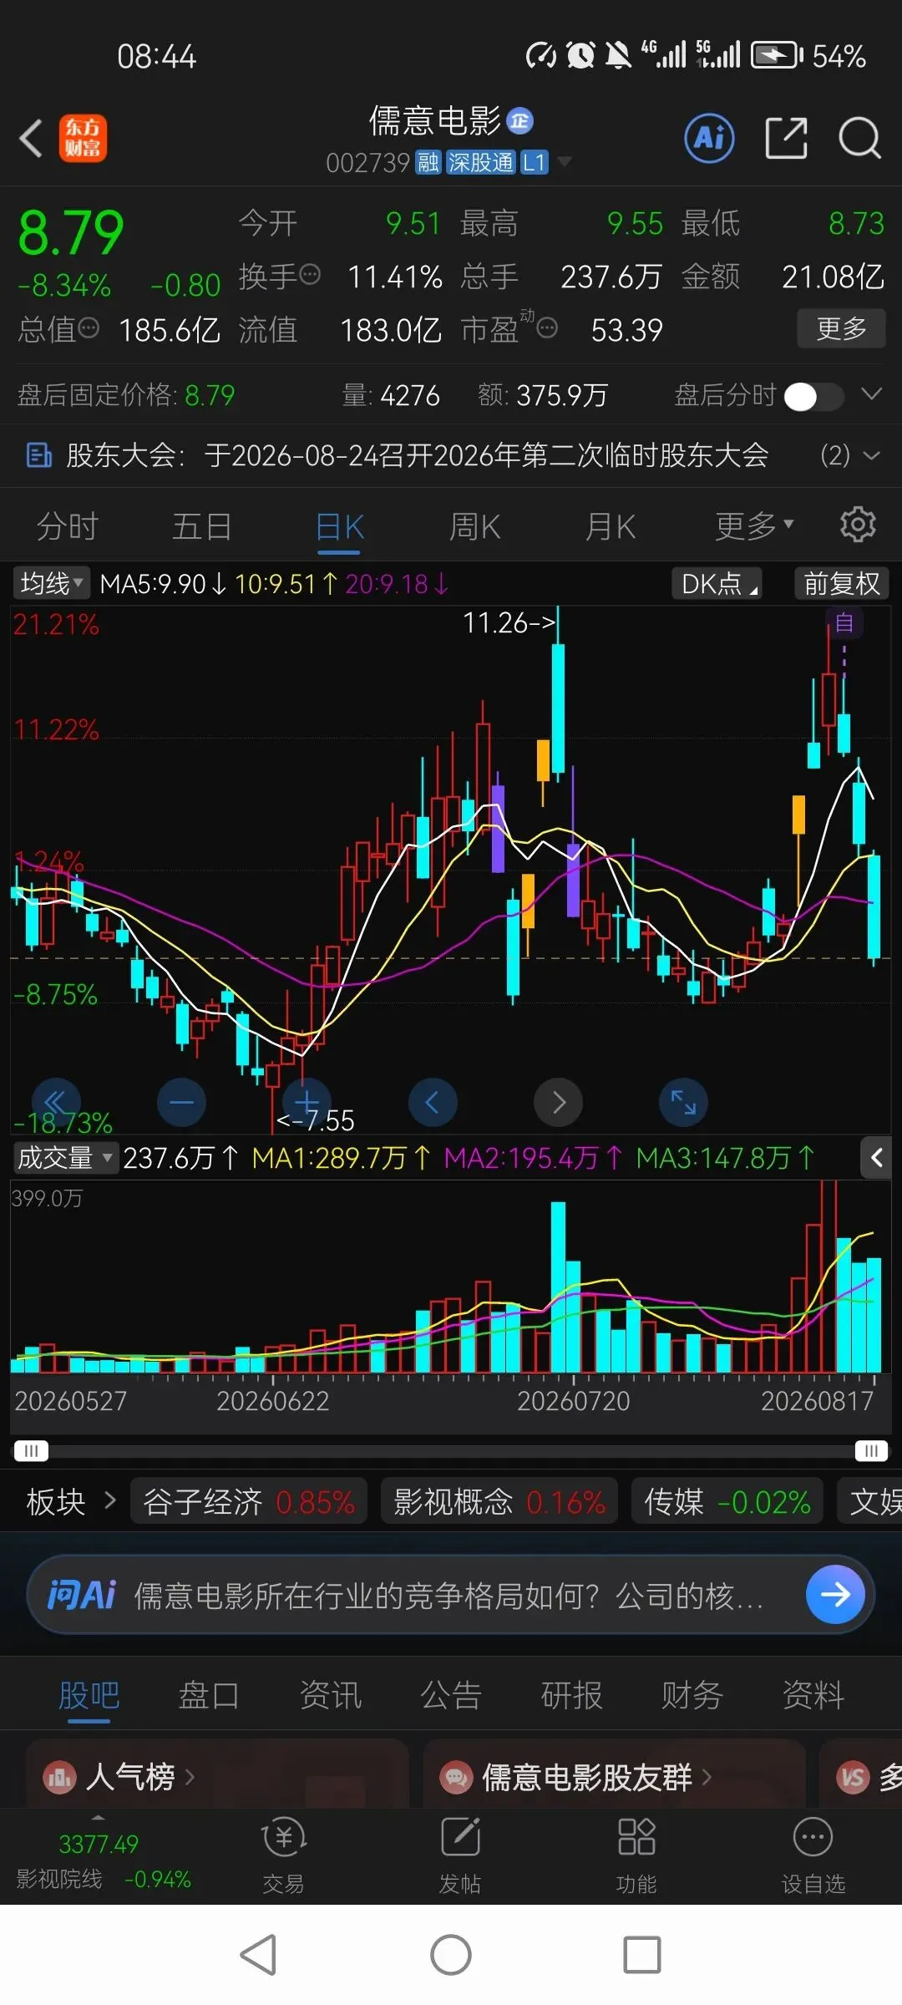Open 人气榜 ranking card
Screen dimensions: 902x2005
click(217, 1776)
